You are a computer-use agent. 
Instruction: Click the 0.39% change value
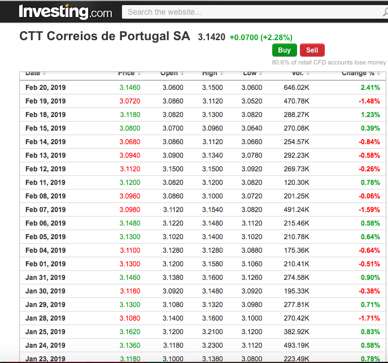(370, 128)
